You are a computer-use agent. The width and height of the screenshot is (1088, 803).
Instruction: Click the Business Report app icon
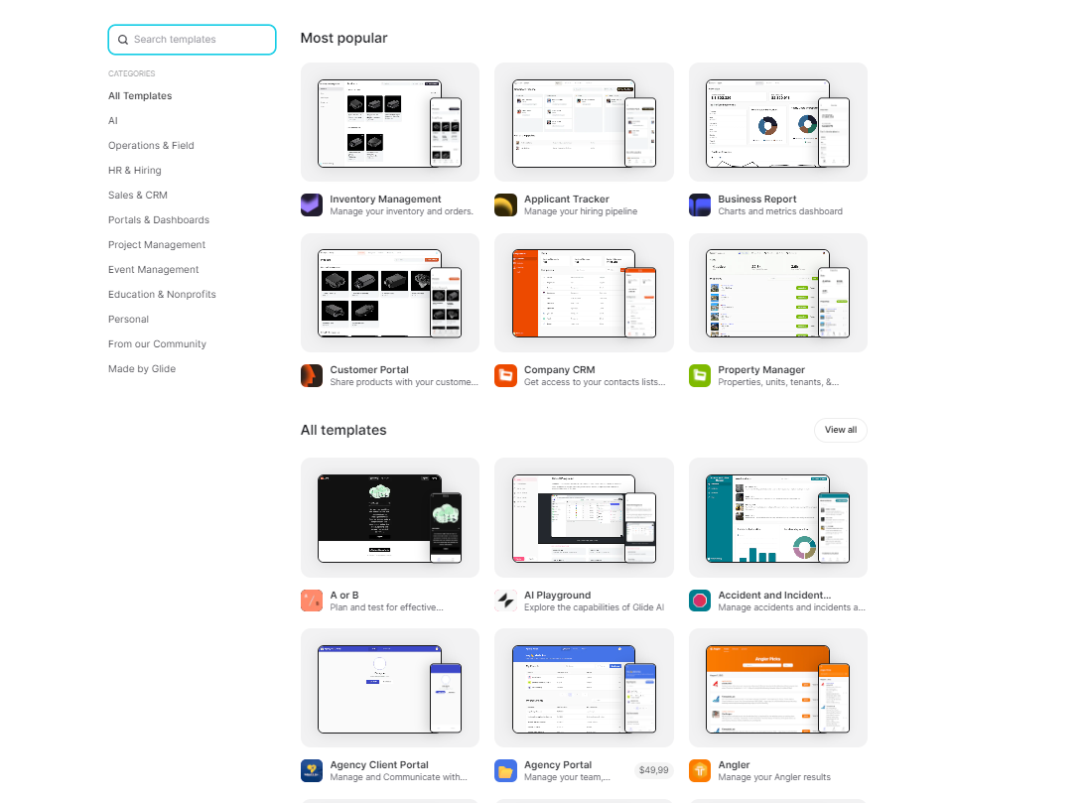[700, 204]
